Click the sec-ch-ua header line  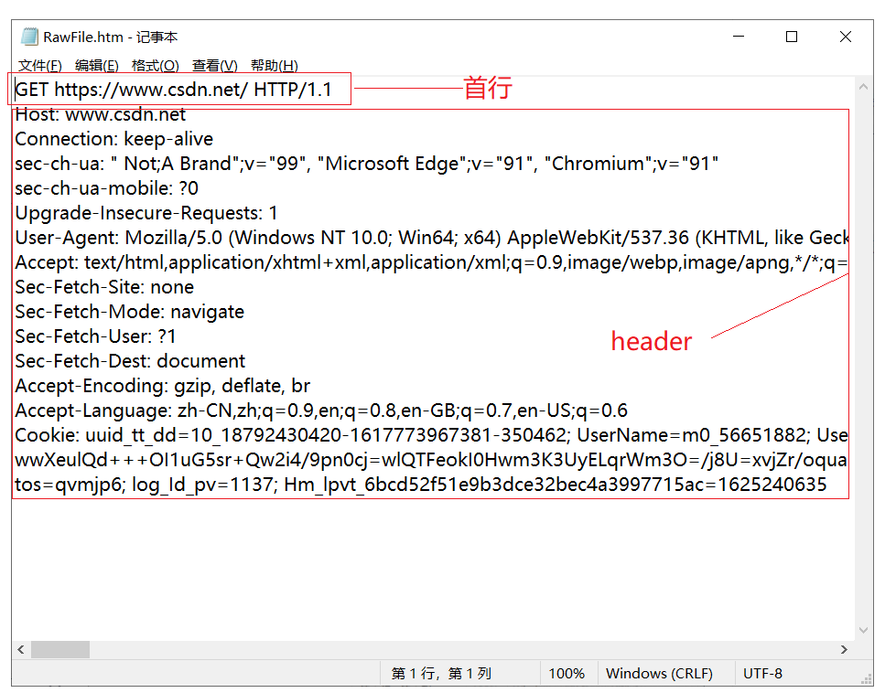pos(366,164)
